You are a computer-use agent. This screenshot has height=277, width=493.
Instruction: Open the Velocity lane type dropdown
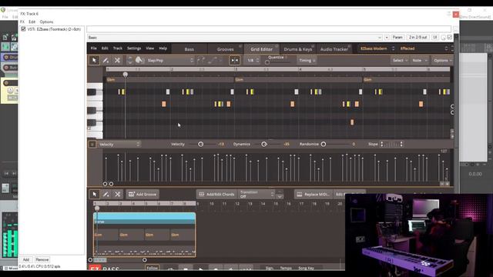tap(119, 145)
